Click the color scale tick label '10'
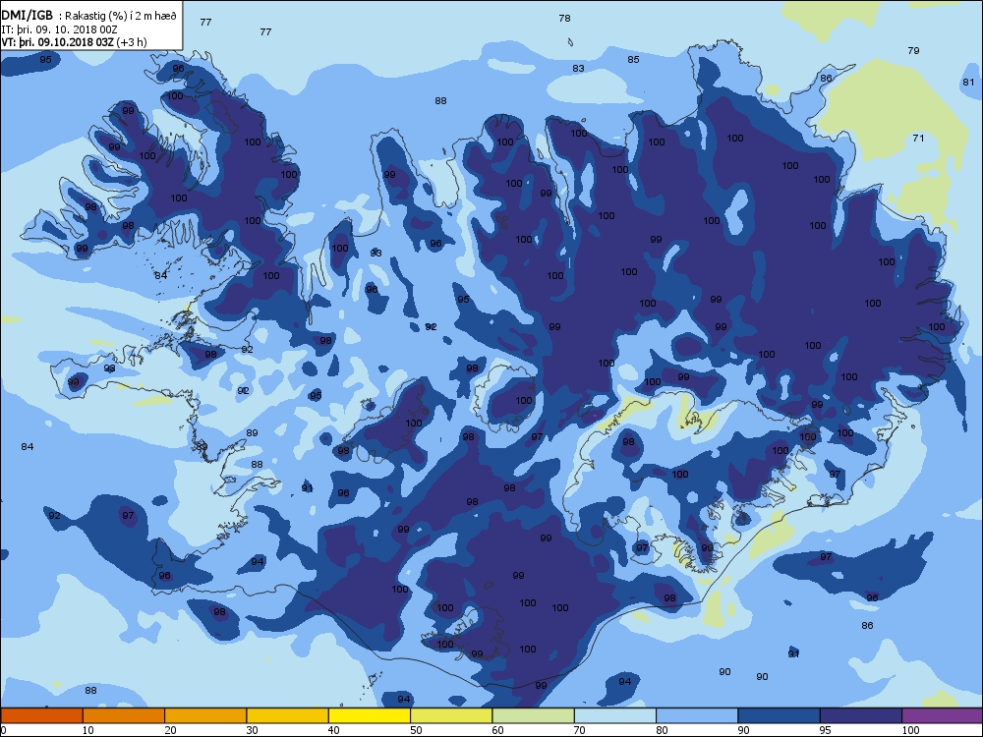This screenshot has width=983, height=737. point(88,730)
